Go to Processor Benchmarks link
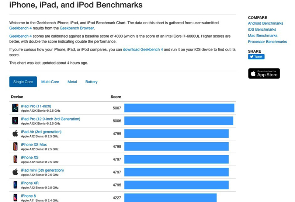295x202 pixels. [x=267, y=42]
